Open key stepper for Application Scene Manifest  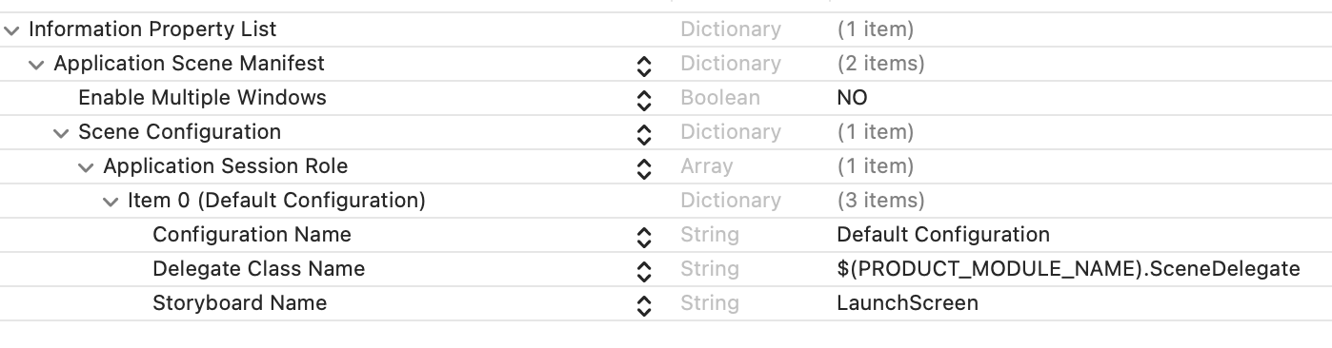[x=644, y=65]
